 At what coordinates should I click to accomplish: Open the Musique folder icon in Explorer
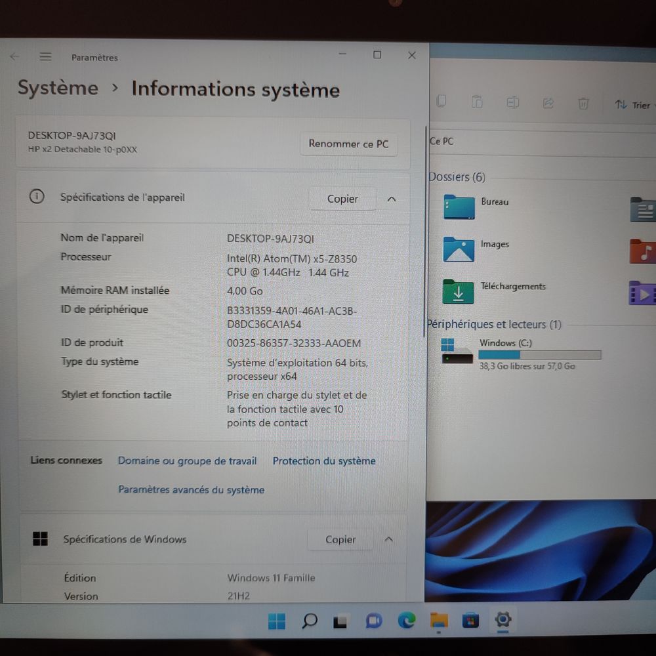[x=643, y=251]
